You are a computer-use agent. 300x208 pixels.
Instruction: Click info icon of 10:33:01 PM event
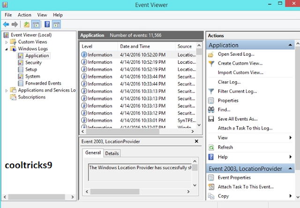(84, 120)
